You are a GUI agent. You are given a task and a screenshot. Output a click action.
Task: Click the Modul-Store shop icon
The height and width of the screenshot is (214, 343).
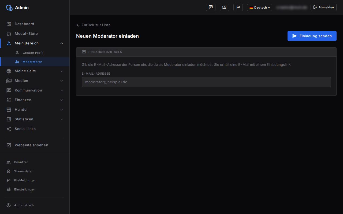(9, 34)
